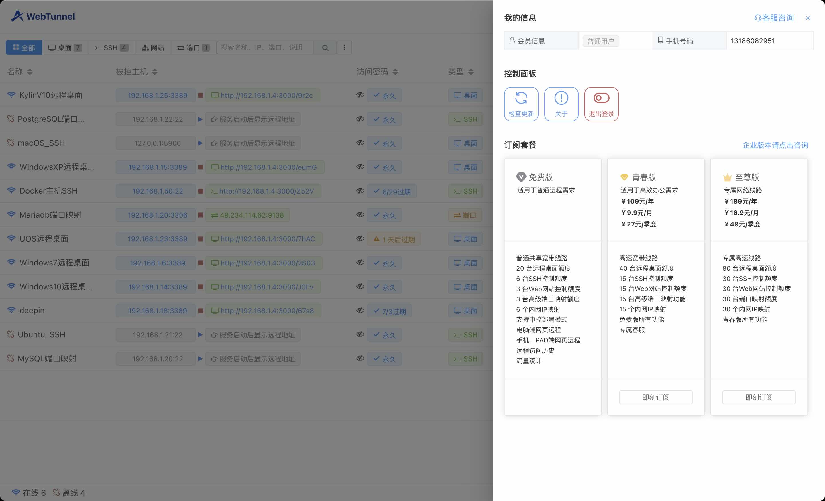This screenshot has height=501, width=825.
Task: Start the Ubuntu_SSH service with the play arrow
Action: pyautogui.click(x=200, y=334)
